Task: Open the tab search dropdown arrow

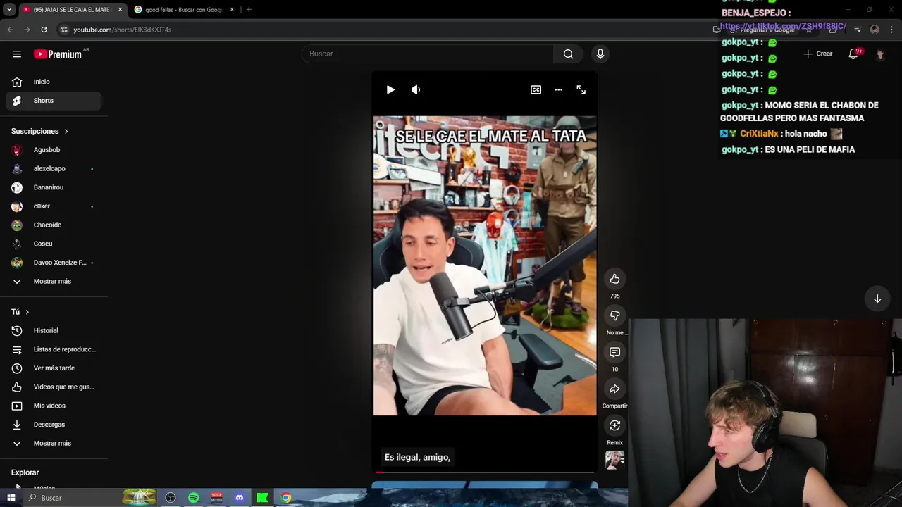Action: point(9,10)
